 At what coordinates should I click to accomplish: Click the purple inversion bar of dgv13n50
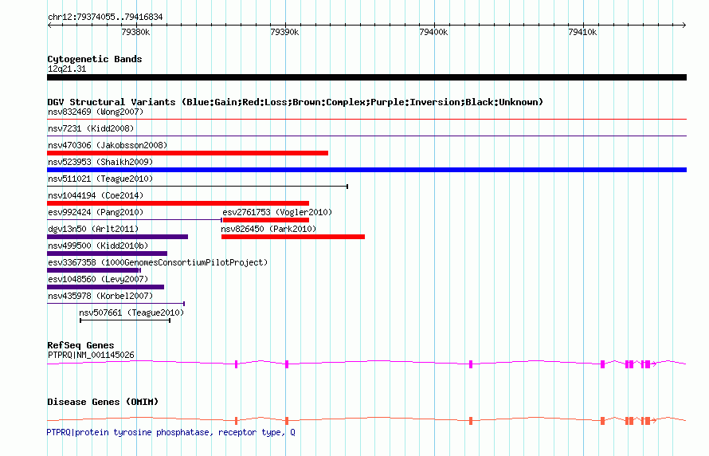coord(118,237)
